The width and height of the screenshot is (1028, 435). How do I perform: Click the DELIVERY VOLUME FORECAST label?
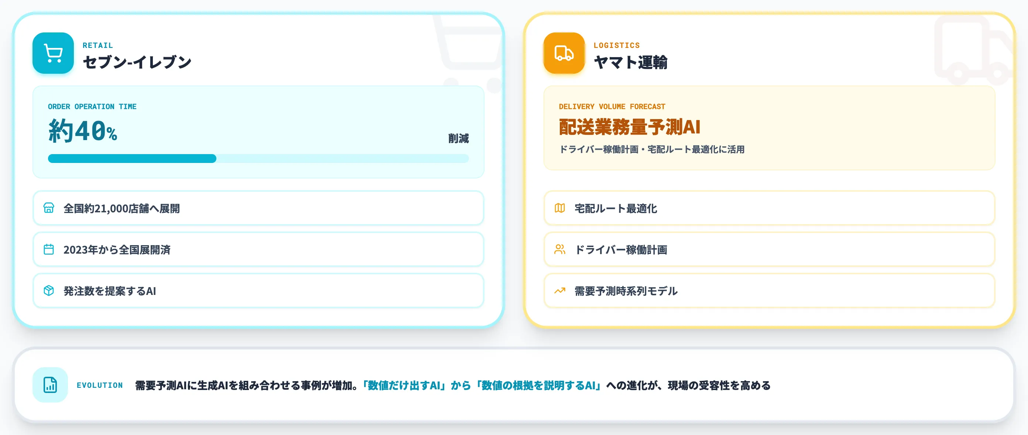tap(612, 107)
